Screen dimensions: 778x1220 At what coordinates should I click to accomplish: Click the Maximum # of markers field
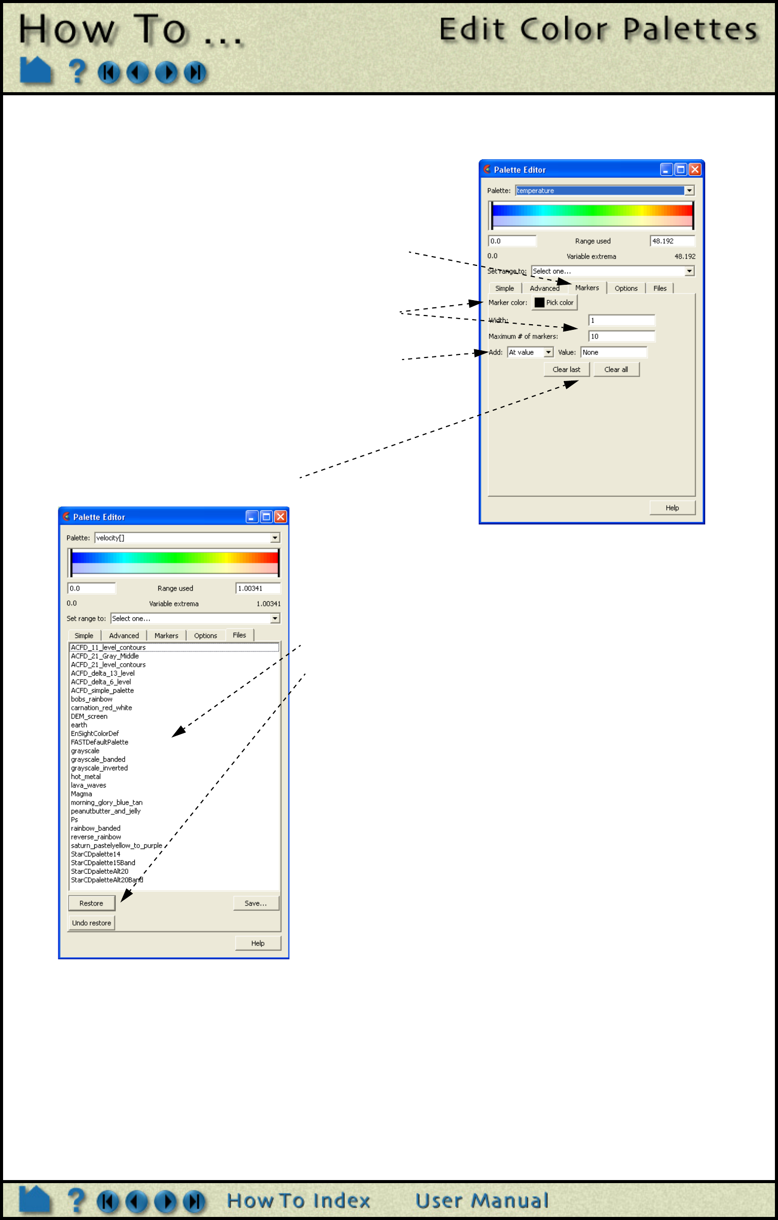coord(622,336)
